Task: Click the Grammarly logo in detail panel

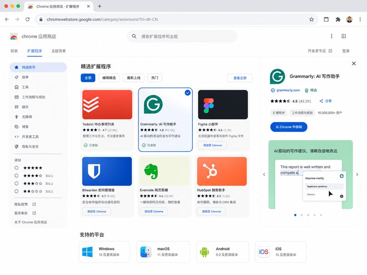Action: (x=278, y=76)
